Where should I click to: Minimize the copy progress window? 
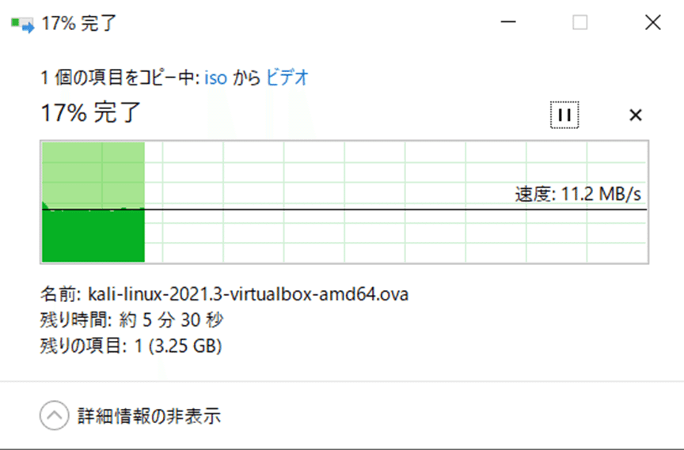(x=508, y=22)
